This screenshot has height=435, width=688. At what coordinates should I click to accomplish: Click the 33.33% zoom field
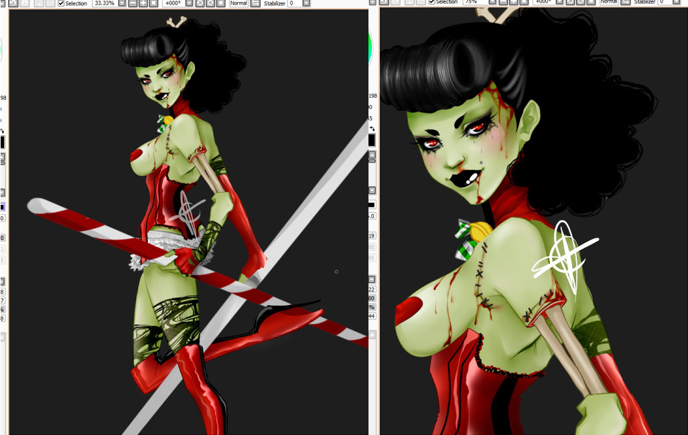105,3
